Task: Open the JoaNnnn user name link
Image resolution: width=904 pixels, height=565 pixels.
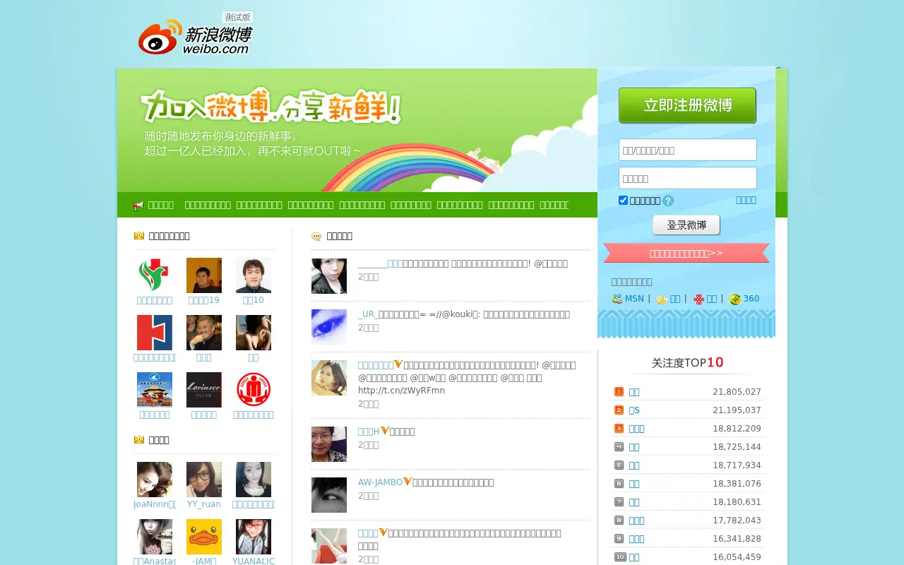Action: pos(155,504)
